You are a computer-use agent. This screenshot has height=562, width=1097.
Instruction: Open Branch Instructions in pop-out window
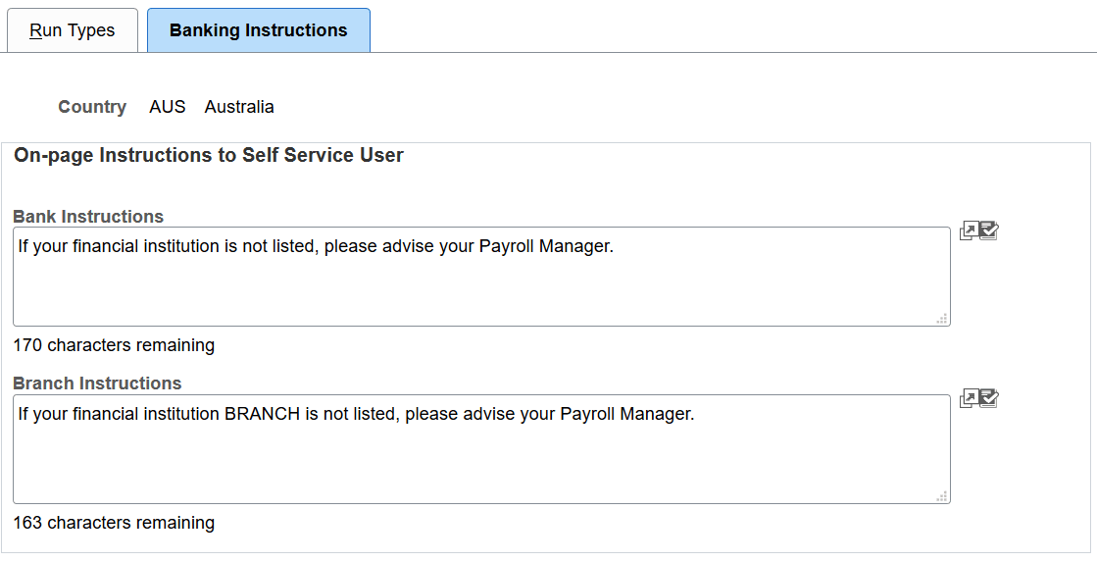pyautogui.click(x=969, y=398)
